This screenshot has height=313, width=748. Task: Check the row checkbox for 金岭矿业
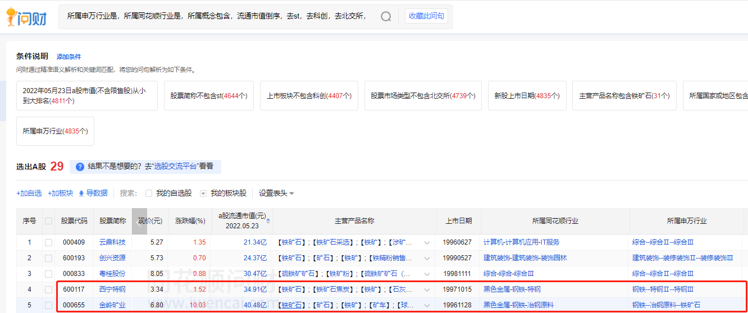click(48, 305)
